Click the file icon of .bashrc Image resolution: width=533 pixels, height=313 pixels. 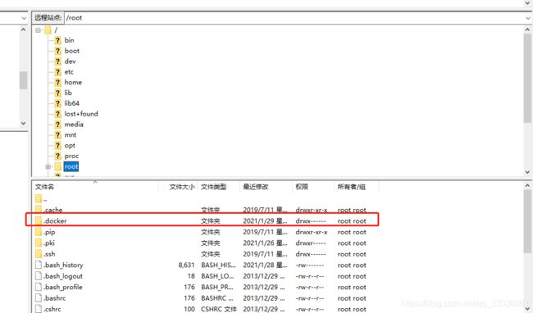pos(39,298)
